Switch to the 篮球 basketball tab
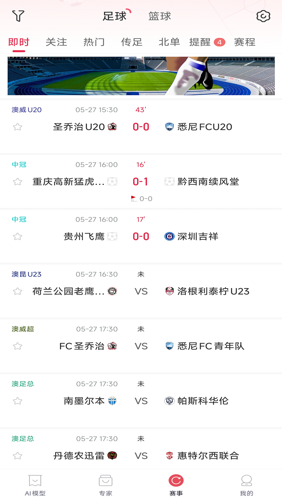The image size is (282, 501). (160, 16)
